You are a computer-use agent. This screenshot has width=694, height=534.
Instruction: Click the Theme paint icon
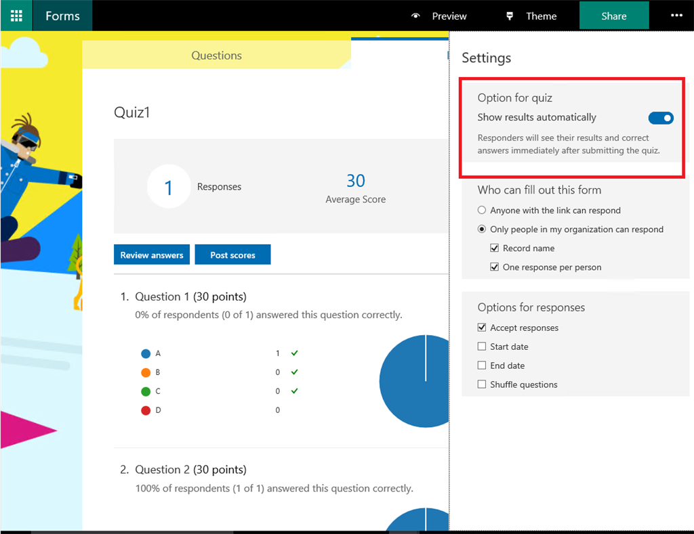pyautogui.click(x=510, y=16)
